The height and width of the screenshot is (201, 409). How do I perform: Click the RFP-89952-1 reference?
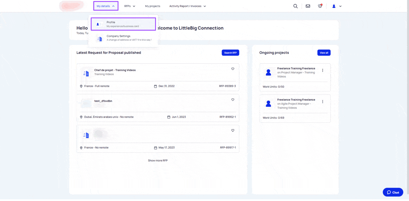[228, 117]
